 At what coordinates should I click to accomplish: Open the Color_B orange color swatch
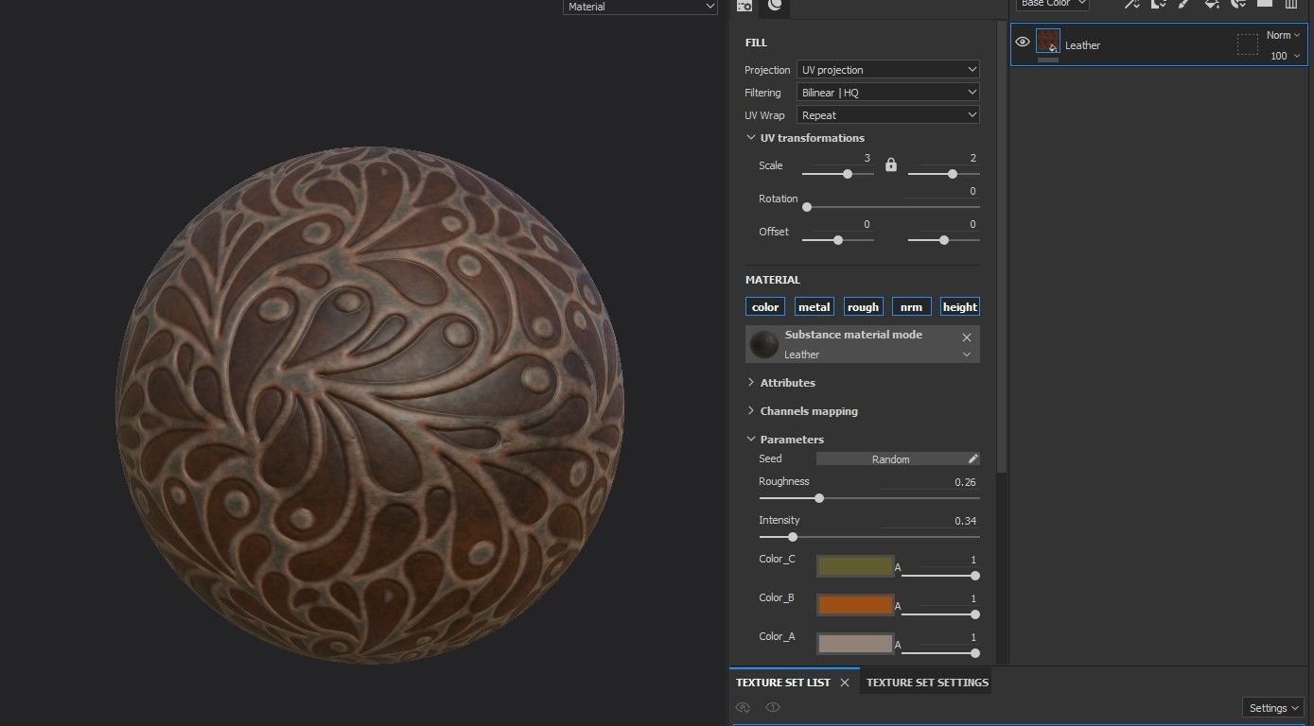(x=855, y=605)
